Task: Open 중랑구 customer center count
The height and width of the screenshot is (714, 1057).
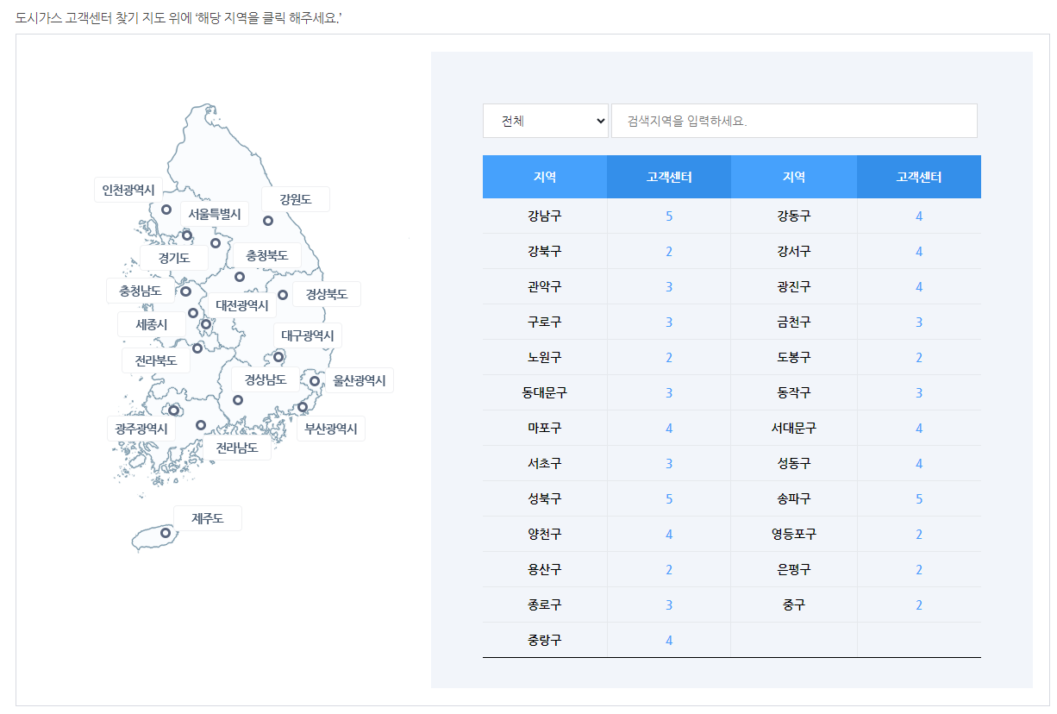Action: (669, 640)
